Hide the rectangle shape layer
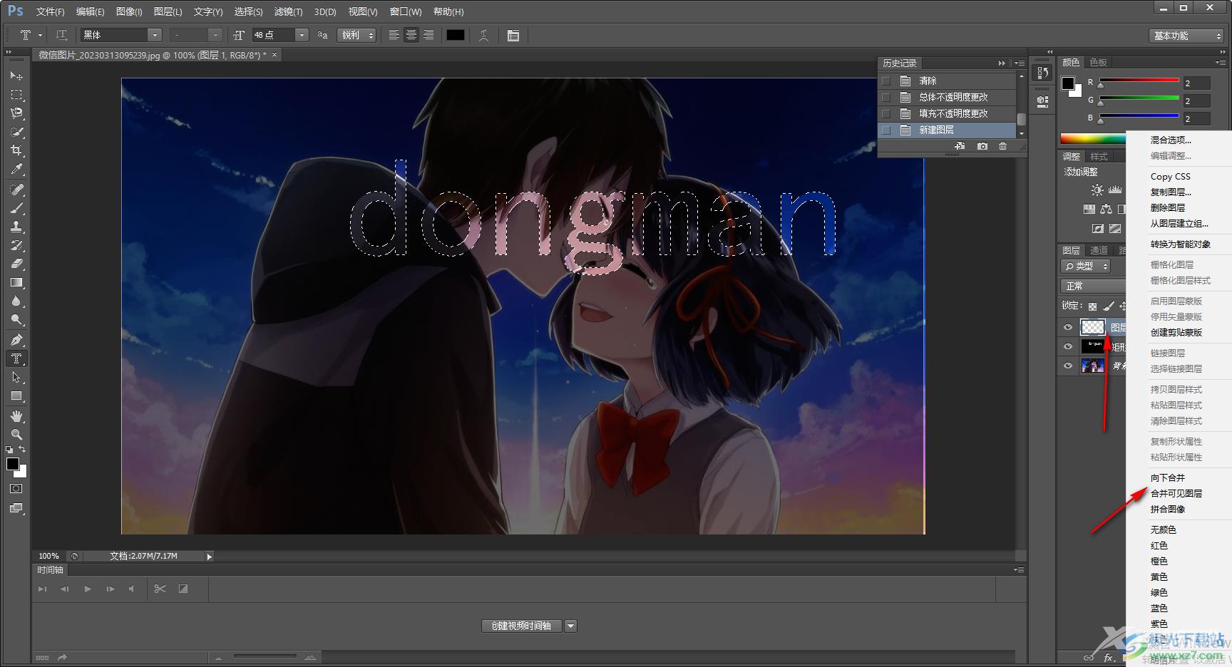The image size is (1232, 667). pos(1068,347)
